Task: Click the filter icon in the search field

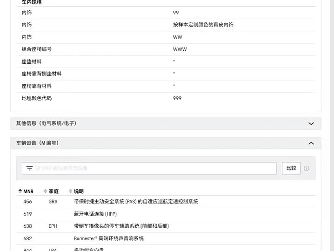Action: pos(29,168)
